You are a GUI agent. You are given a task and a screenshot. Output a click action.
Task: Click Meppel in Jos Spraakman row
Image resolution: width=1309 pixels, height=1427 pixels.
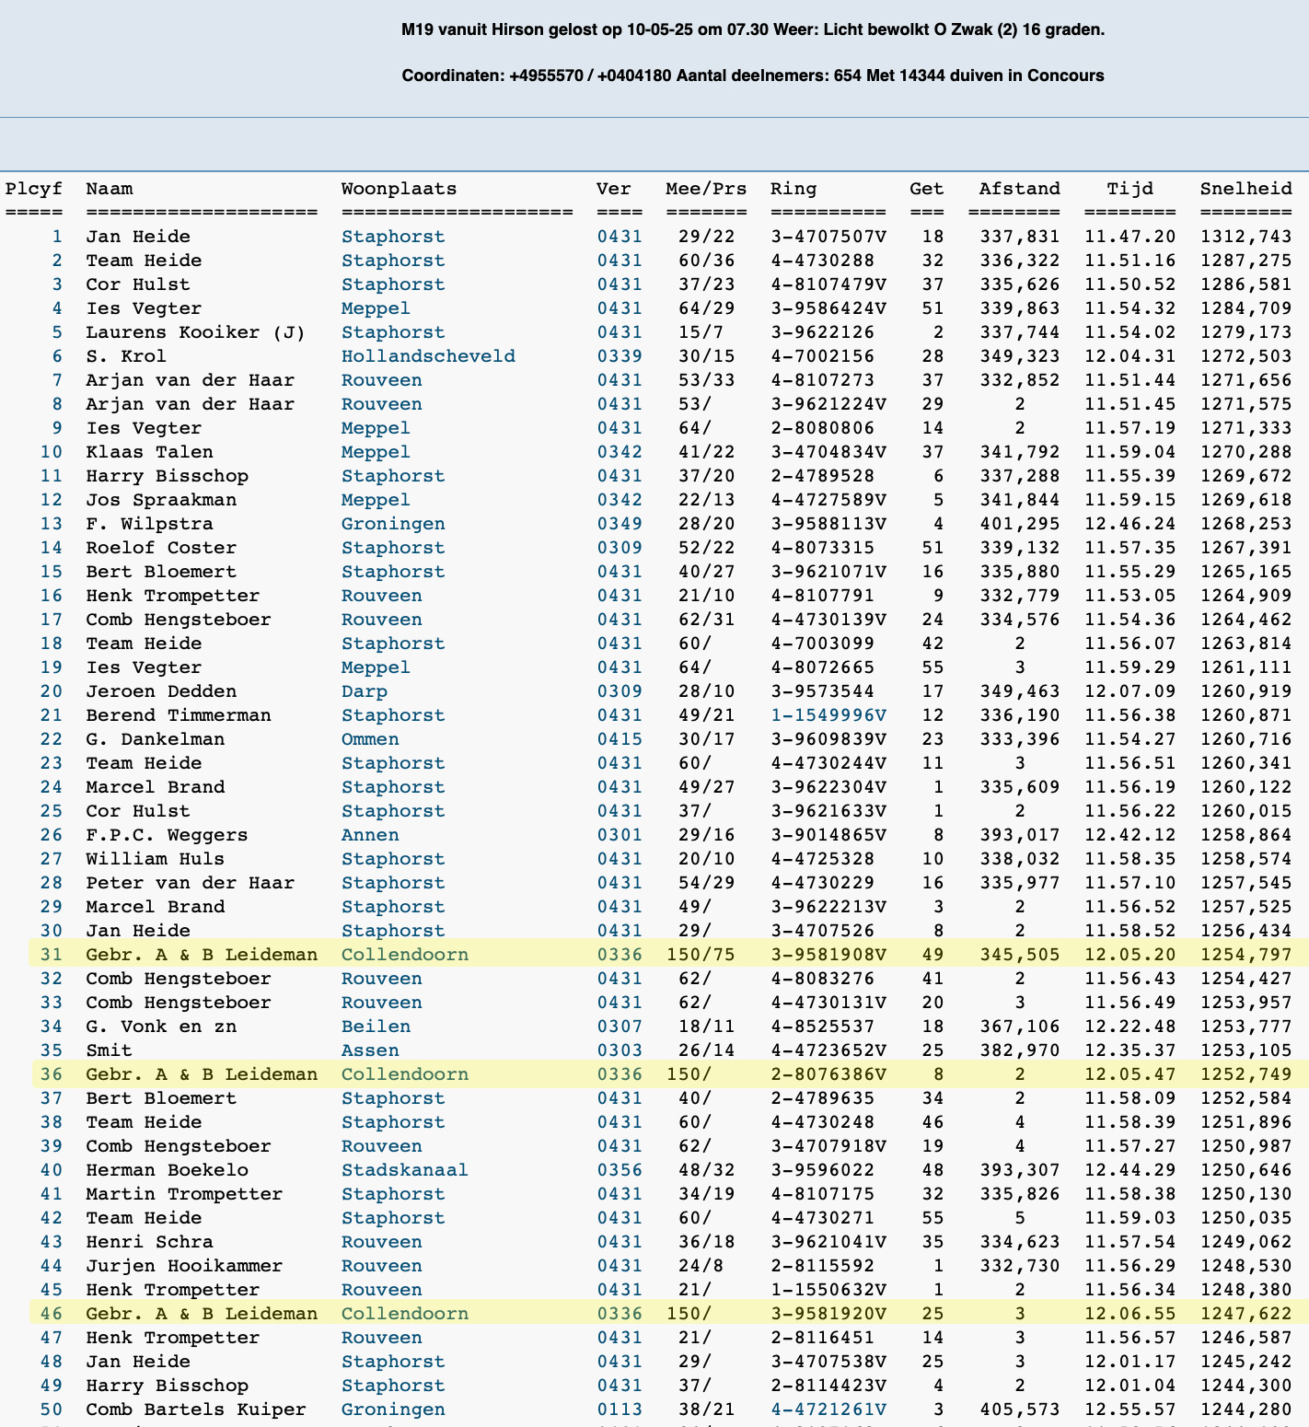coord(376,500)
